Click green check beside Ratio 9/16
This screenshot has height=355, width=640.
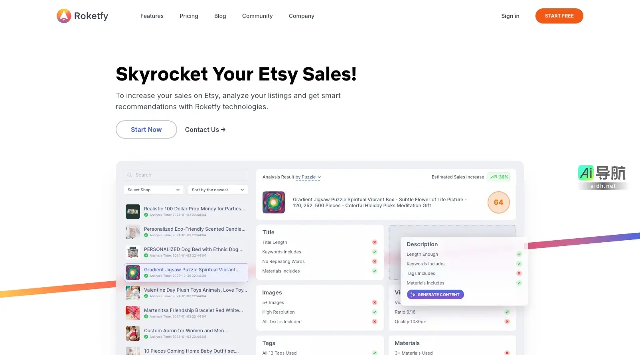(507, 312)
